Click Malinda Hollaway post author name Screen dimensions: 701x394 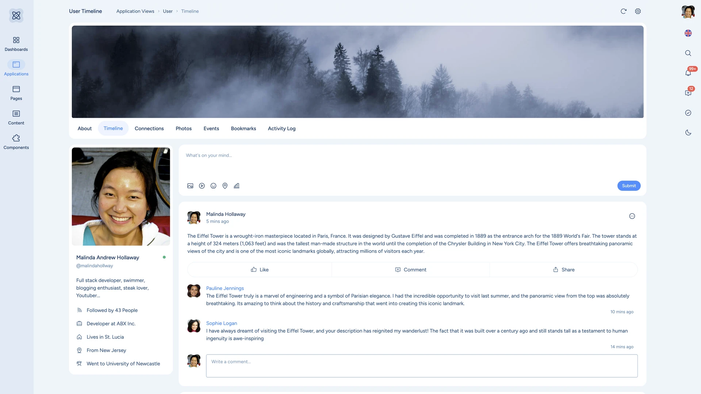click(x=226, y=214)
